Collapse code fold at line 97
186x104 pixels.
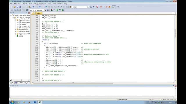tap(40, 42)
